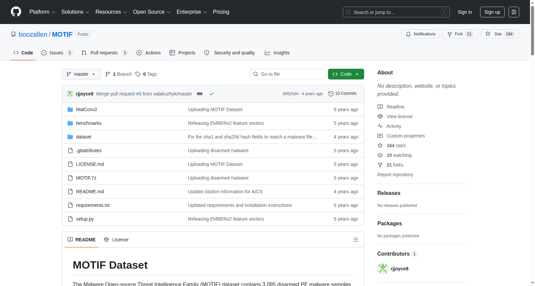Open the README outline list icon
This screenshot has height=286, width=535.
coord(355,240)
